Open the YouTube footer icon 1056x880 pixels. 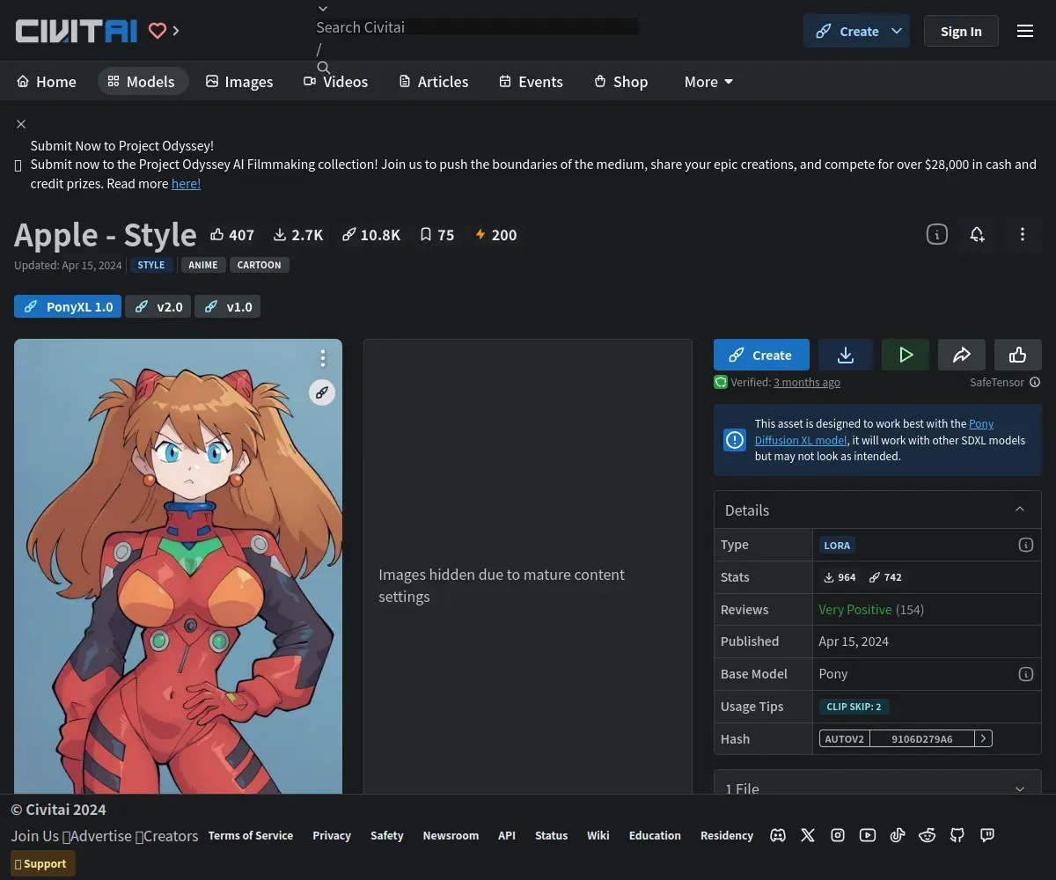coord(868,835)
